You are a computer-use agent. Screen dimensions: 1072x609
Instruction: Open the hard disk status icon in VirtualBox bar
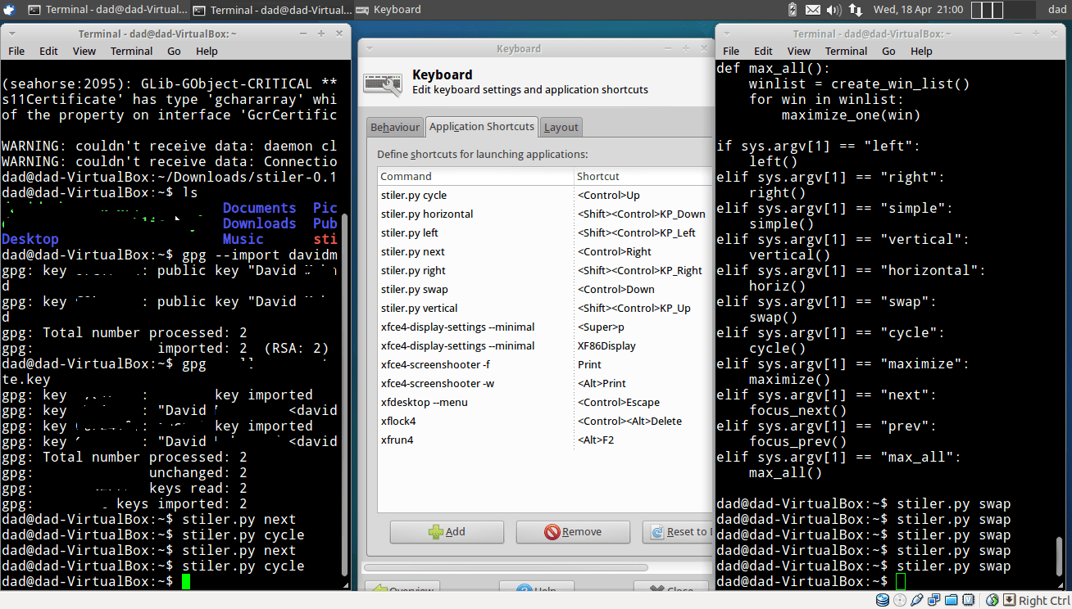tap(883, 600)
